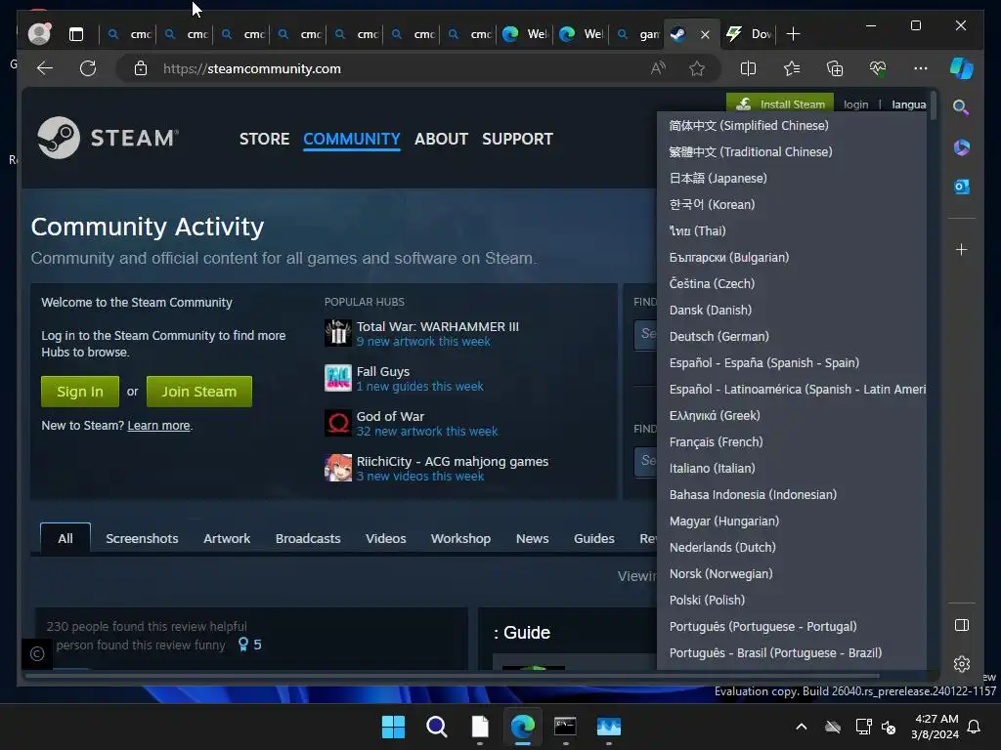Viewport: 1001px width, 750px height.
Task: Open the Outlook sidebar icon
Action: click(962, 187)
